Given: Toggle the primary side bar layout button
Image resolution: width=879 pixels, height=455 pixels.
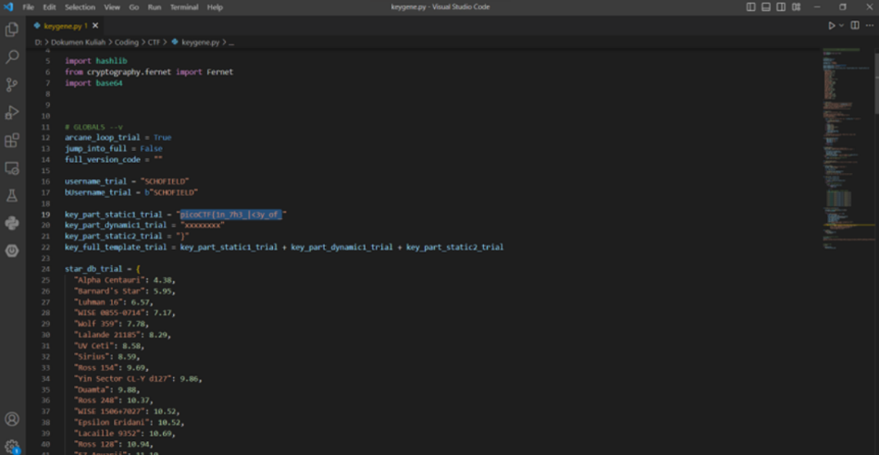Looking at the screenshot, I should [750, 6].
